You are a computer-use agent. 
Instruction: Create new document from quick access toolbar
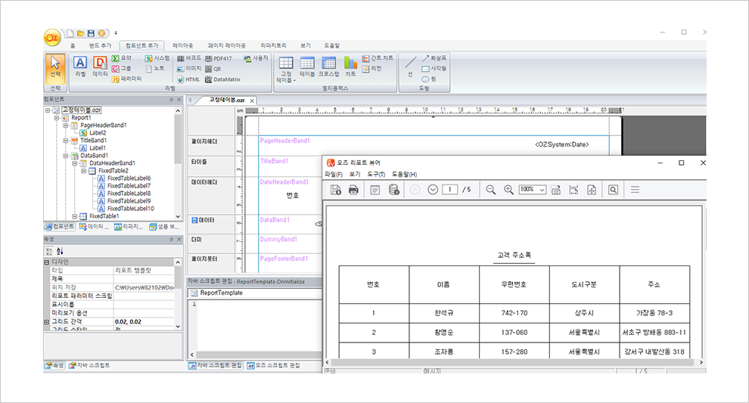click(70, 33)
